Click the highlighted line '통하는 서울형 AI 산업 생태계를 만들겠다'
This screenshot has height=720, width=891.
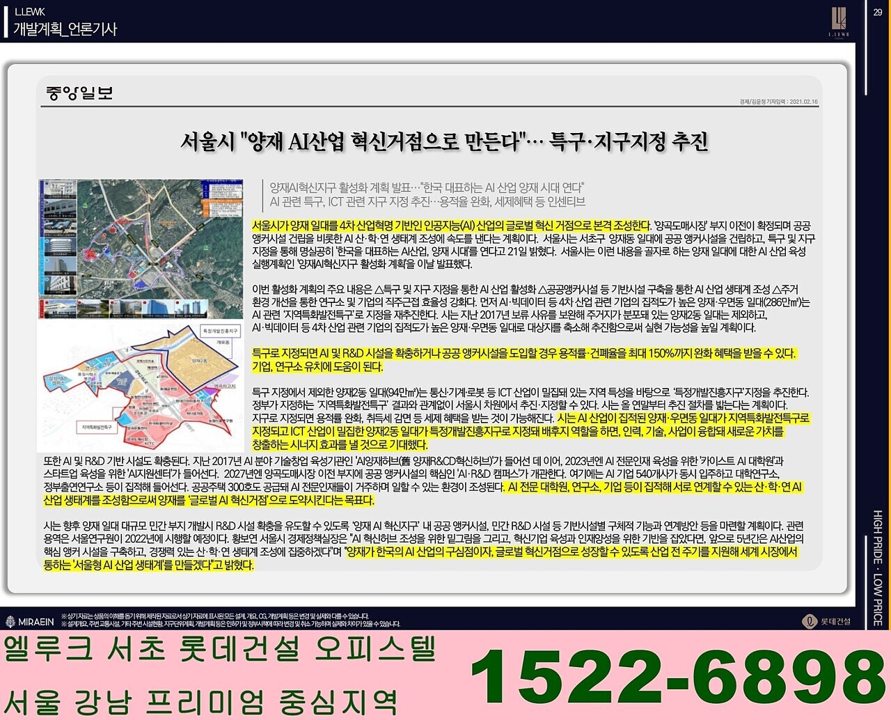[x=148, y=565]
